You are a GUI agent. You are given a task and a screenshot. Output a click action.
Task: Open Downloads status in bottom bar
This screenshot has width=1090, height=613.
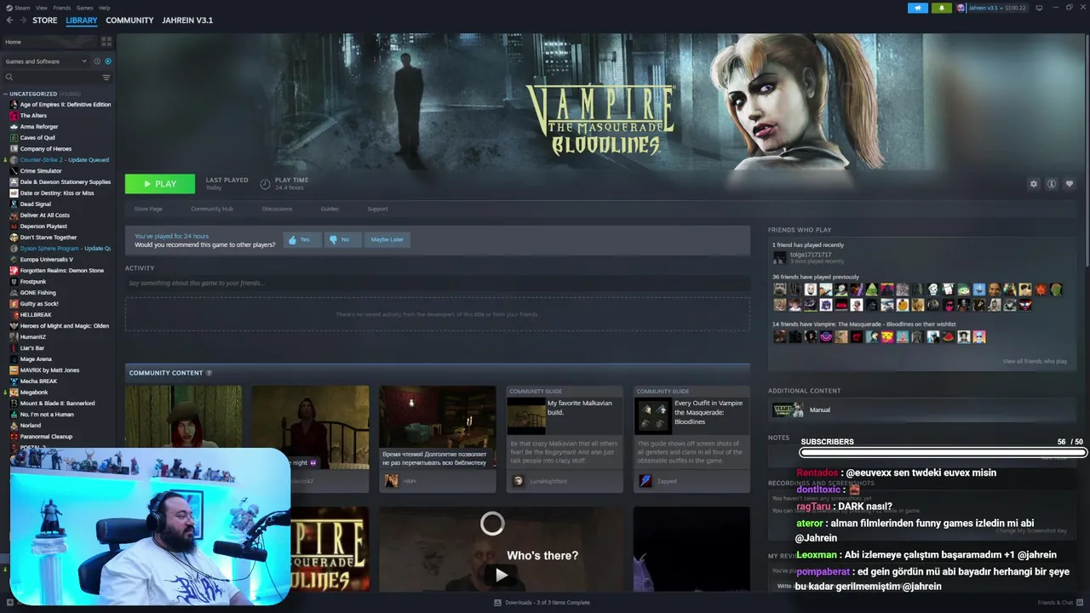(542, 603)
